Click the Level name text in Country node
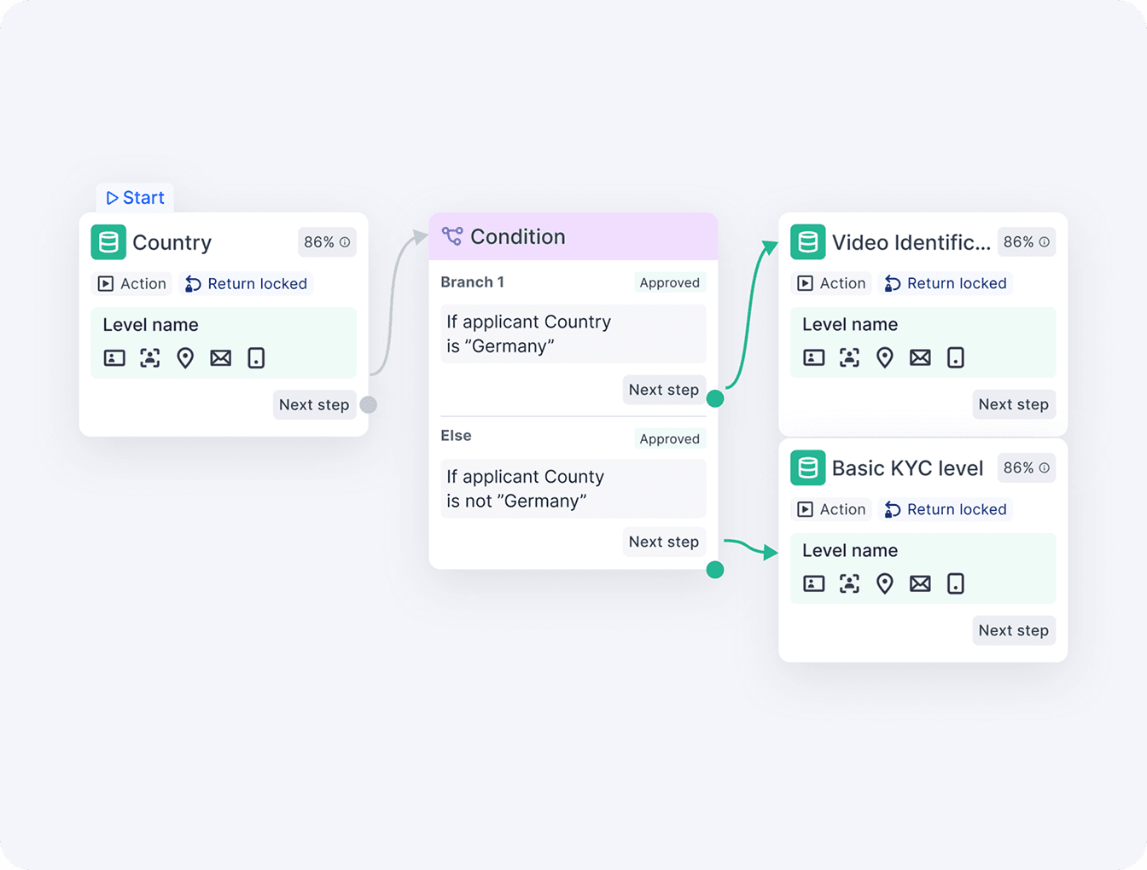 point(151,325)
